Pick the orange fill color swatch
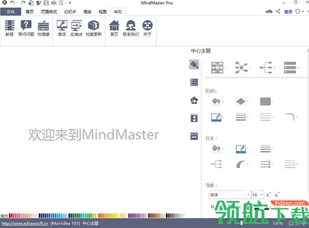 [x=99, y=215]
